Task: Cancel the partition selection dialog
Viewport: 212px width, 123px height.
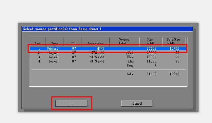Action: tap(137, 103)
